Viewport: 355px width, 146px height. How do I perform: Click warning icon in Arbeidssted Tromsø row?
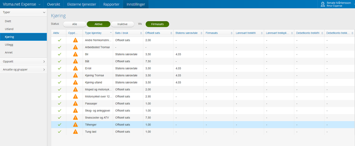pos(75,47)
